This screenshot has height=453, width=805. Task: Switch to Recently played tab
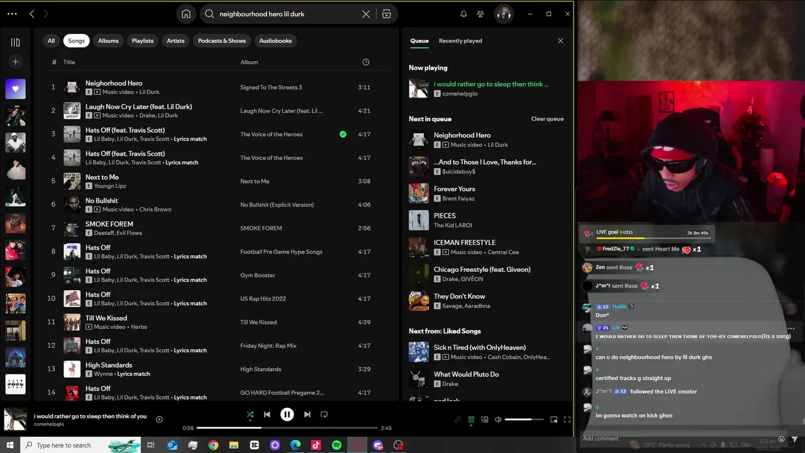(x=460, y=41)
